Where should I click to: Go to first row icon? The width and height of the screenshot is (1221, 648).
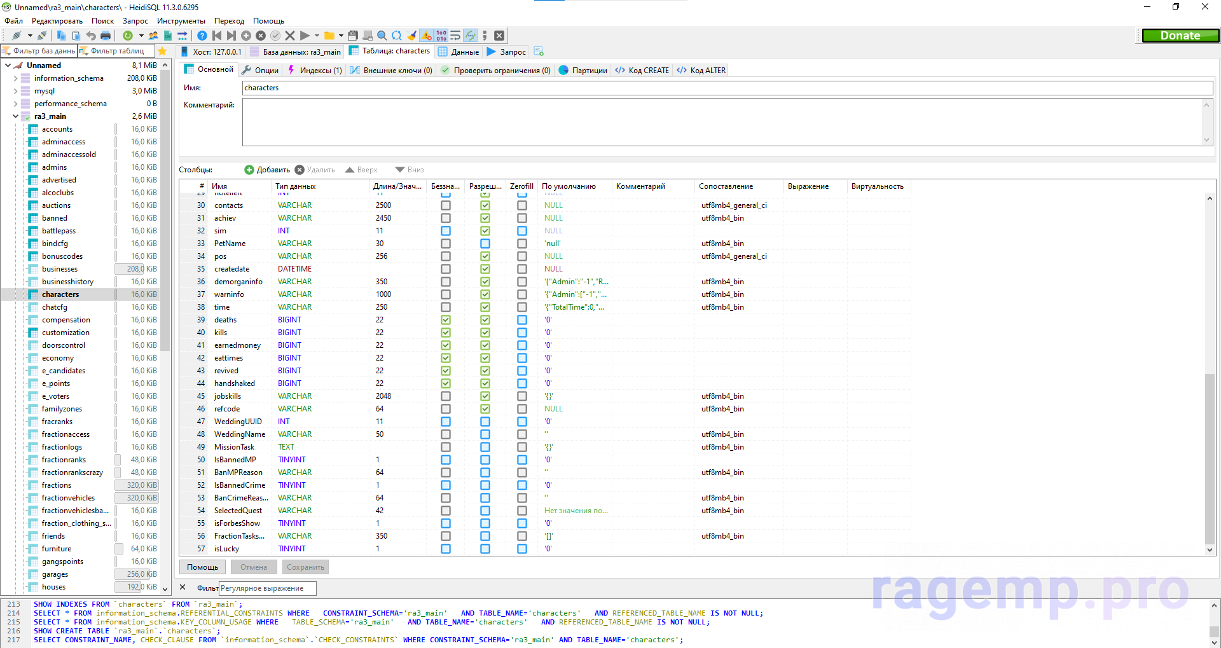217,36
